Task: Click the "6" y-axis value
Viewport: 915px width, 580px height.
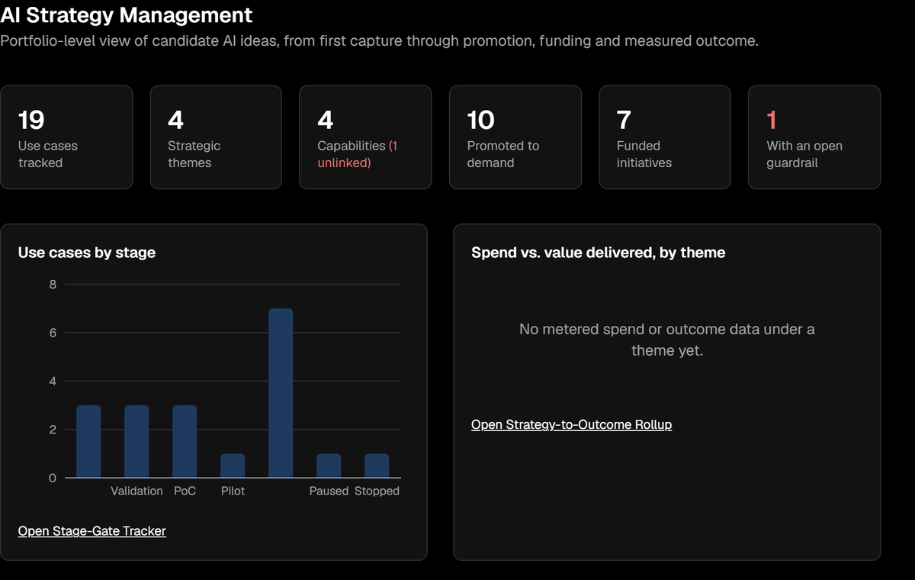Action: coord(53,333)
